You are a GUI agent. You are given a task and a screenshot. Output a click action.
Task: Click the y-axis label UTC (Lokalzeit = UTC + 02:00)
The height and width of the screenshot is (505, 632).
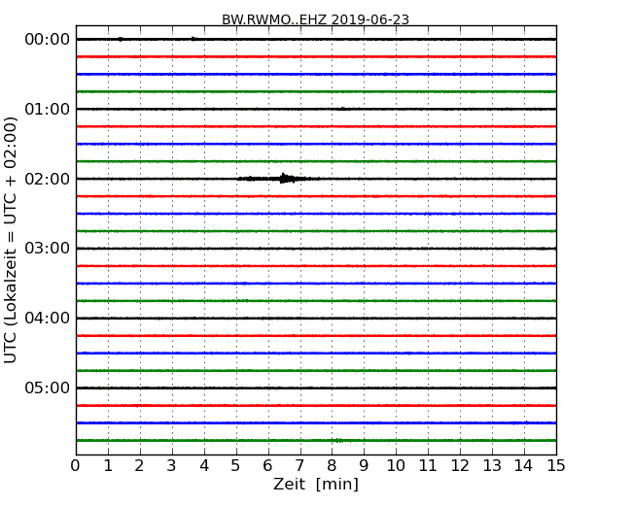(10, 240)
